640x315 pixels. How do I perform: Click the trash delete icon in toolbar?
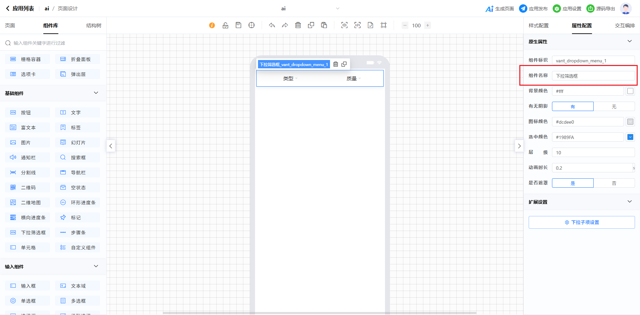click(298, 25)
